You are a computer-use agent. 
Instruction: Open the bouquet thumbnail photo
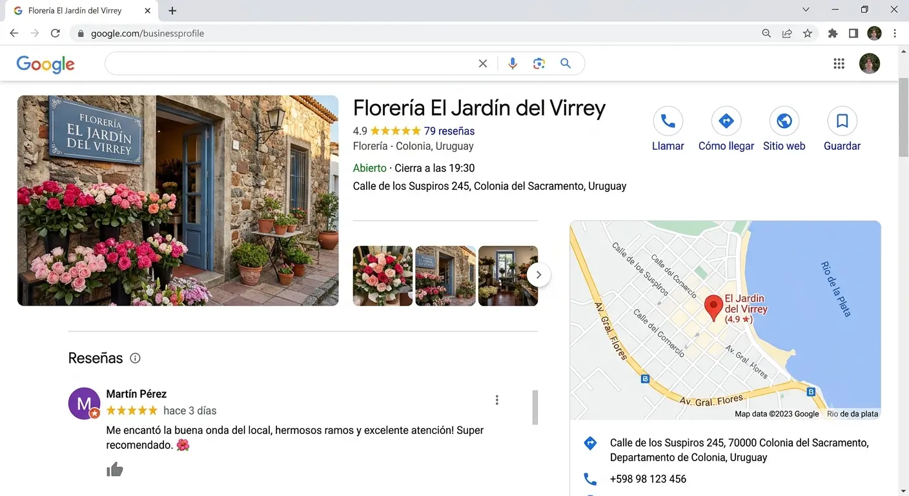tap(383, 276)
